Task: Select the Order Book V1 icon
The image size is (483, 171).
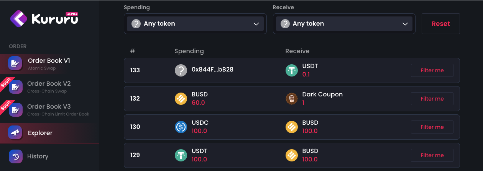Action: 15,63
